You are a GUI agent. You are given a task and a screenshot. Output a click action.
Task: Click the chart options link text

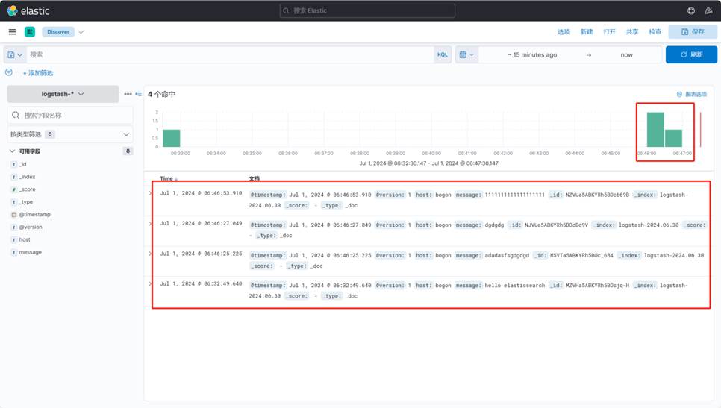696,94
